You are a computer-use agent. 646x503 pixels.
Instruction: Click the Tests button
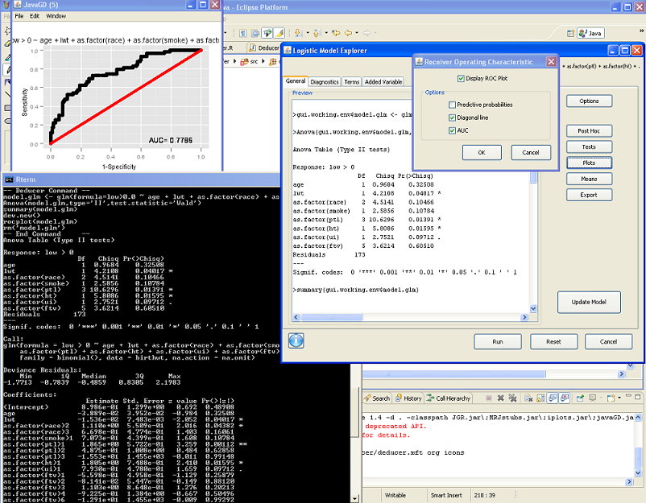[x=589, y=147]
